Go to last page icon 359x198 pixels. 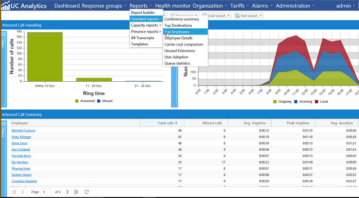76,192
